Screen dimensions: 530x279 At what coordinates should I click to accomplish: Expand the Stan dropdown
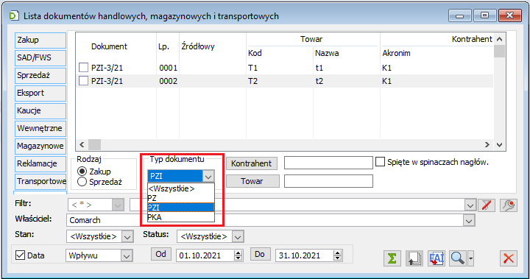coord(127,237)
